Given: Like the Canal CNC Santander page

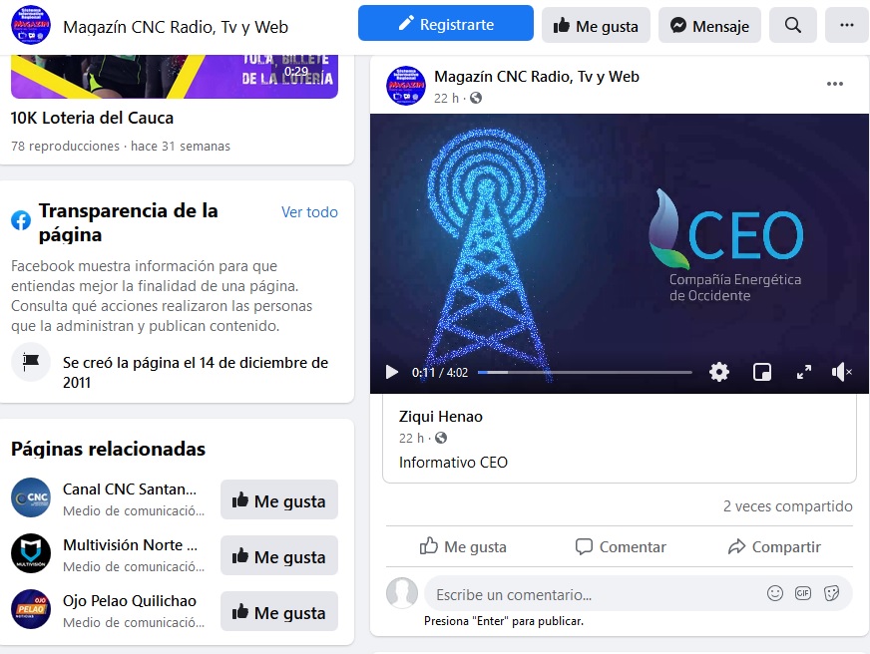Looking at the screenshot, I should click(x=279, y=499).
